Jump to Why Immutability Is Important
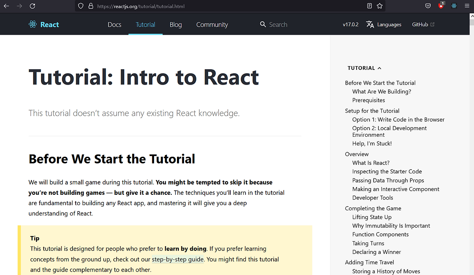This screenshot has width=474, height=275. click(391, 226)
